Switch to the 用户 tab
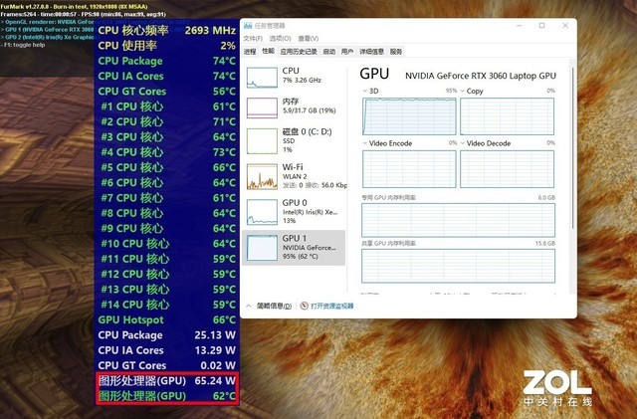637x419 pixels. coord(347,52)
